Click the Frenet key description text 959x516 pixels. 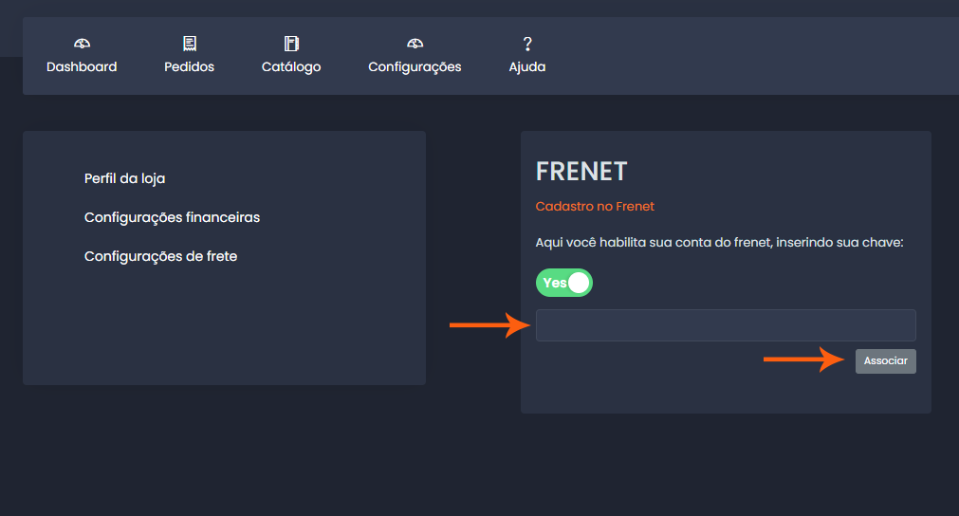point(719,243)
